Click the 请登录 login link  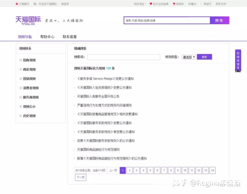[x=65, y=4]
